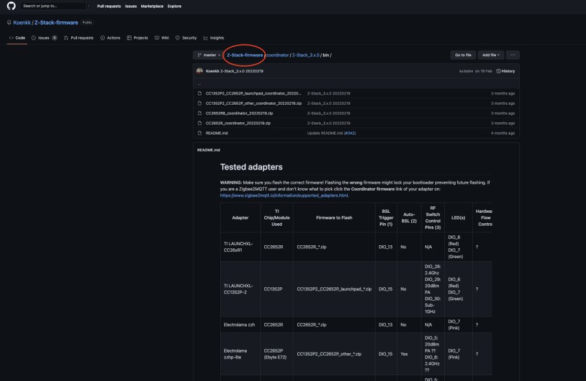
Task: Open the Issues tab in repository
Action: click(44, 38)
